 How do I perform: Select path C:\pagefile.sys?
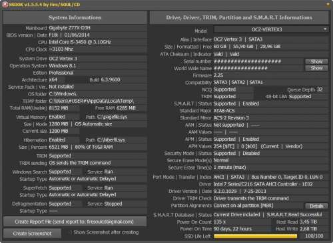point(112,117)
